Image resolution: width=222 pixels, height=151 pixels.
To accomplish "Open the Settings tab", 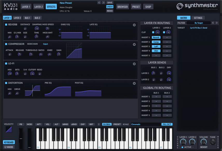I will tap(198, 18).
